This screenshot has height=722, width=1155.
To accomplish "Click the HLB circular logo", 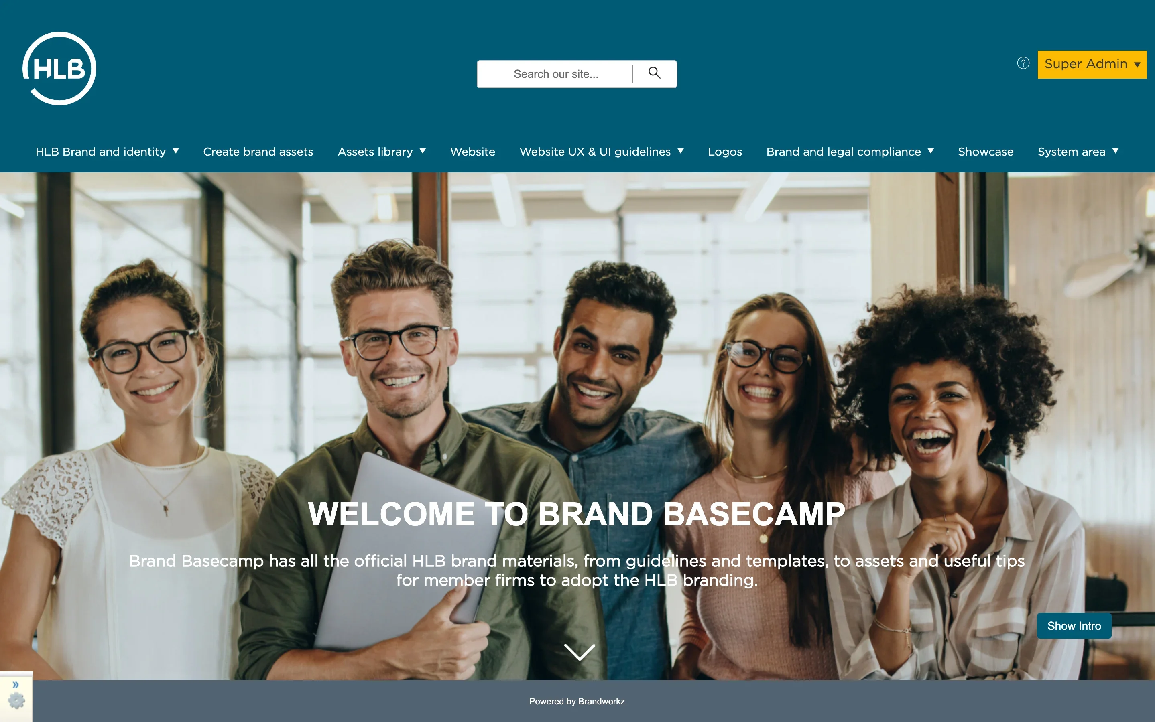I will coord(59,68).
